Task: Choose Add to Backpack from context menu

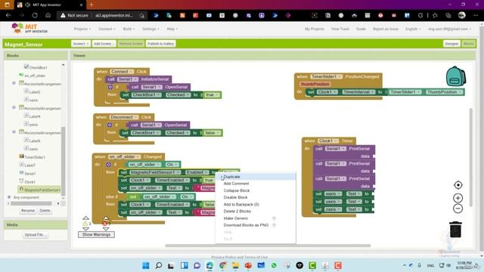Action: pyautogui.click(x=256, y=205)
